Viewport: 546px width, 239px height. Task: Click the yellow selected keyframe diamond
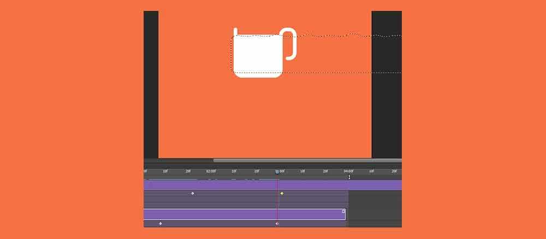(x=282, y=193)
